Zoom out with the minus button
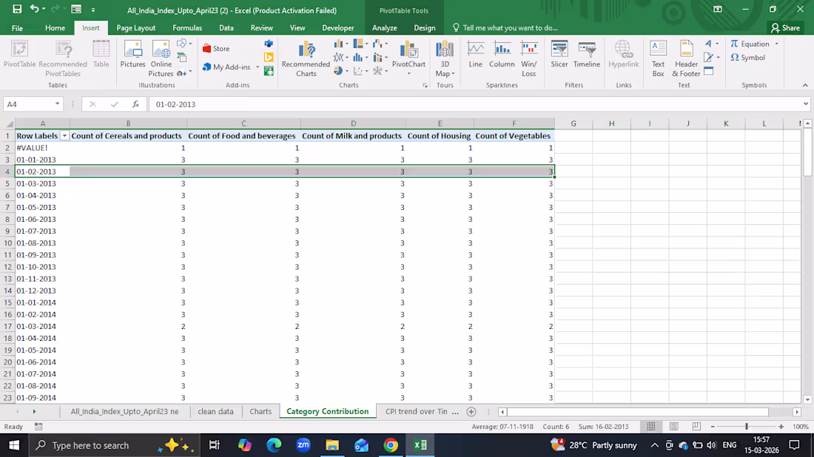Screen dimensions: 814x457 click(x=712, y=427)
